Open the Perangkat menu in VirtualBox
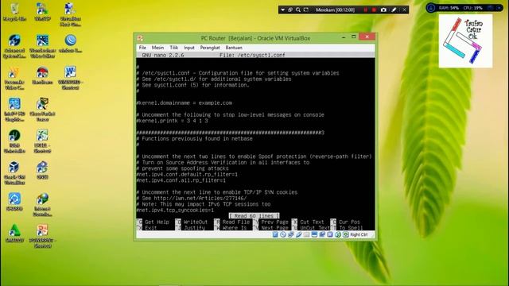509x286 pixels. pyautogui.click(x=210, y=48)
